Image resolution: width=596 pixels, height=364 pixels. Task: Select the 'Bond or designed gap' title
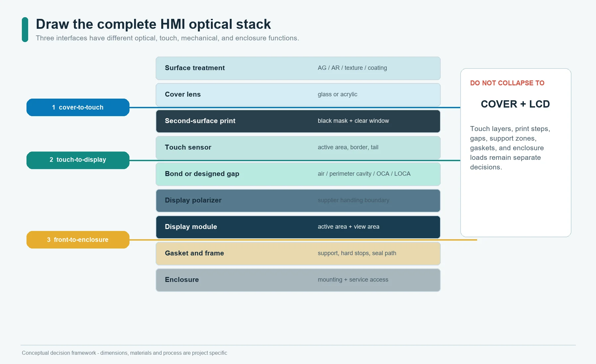(x=202, y=174)
